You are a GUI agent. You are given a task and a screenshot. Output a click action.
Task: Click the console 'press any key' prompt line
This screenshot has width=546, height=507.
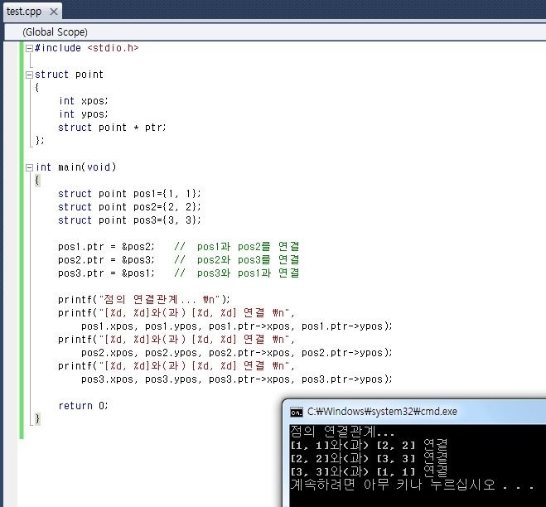tap(413, 485)
